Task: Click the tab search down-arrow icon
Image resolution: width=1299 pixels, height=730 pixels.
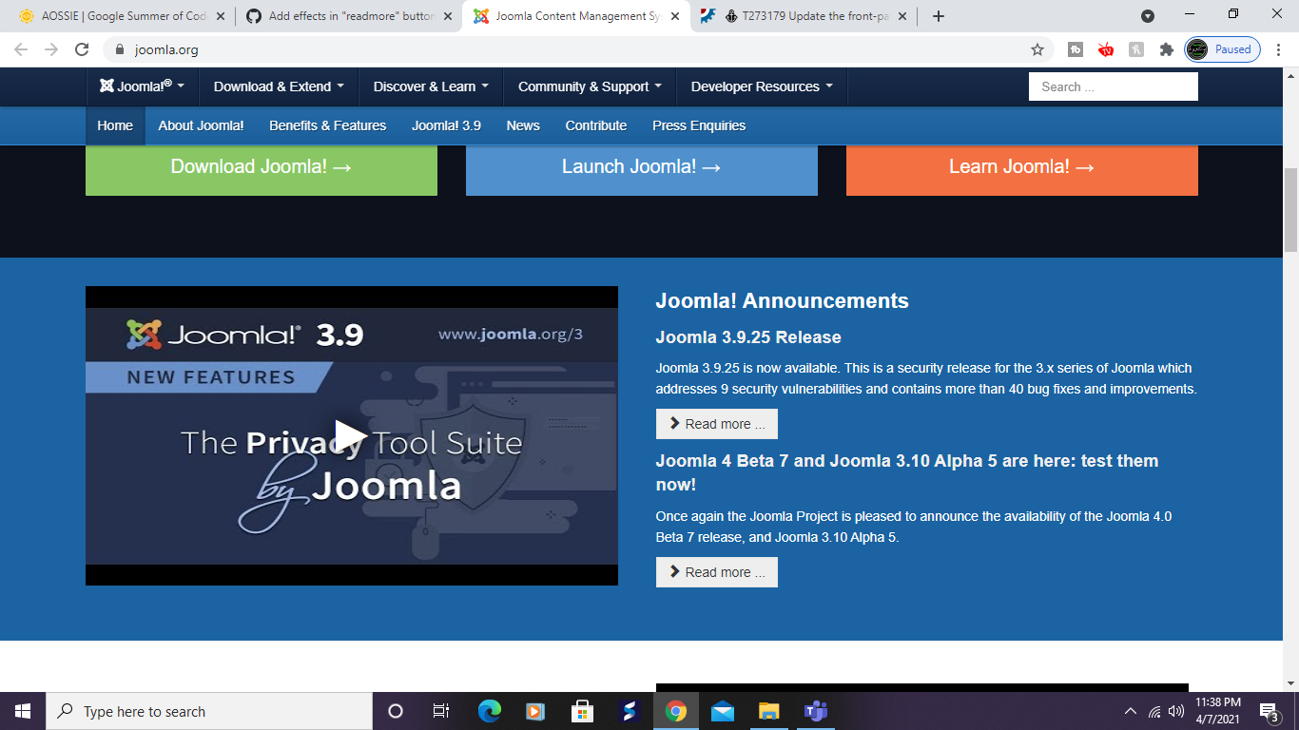Action: coord(1148,16)
